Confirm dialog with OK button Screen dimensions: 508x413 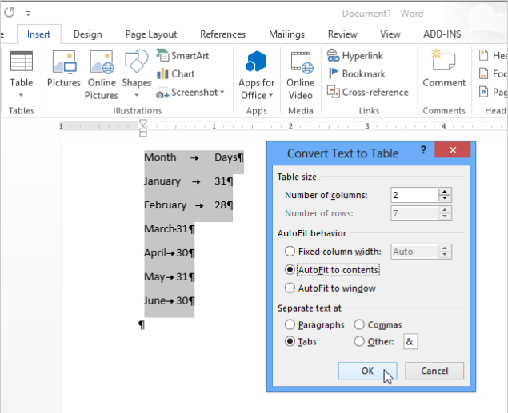367,371
